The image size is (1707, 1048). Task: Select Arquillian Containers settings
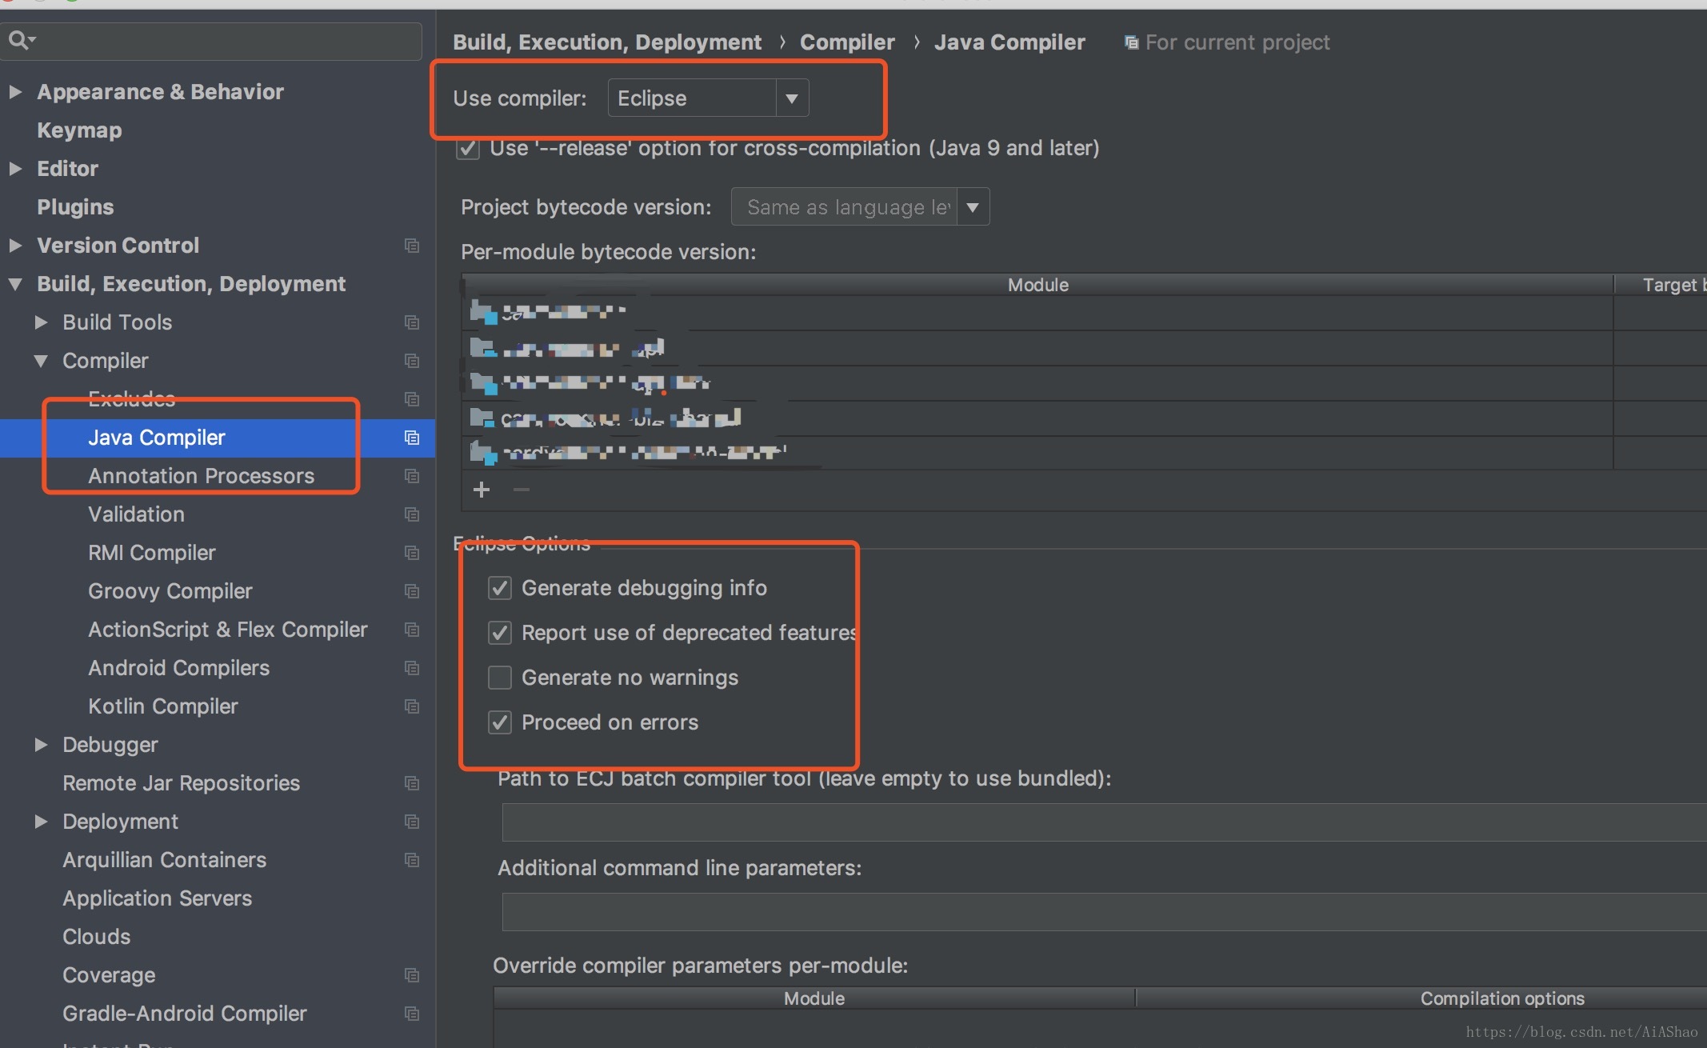pos(164,860)
